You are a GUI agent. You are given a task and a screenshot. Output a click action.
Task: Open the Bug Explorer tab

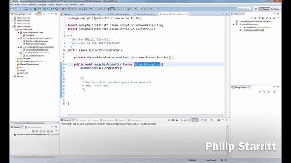point(135,120)
